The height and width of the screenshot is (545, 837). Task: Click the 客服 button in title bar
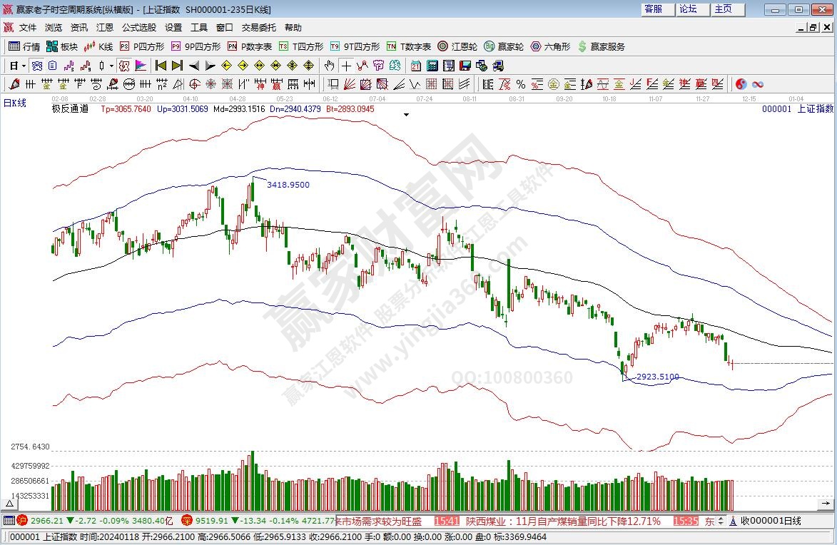point(653,9)
